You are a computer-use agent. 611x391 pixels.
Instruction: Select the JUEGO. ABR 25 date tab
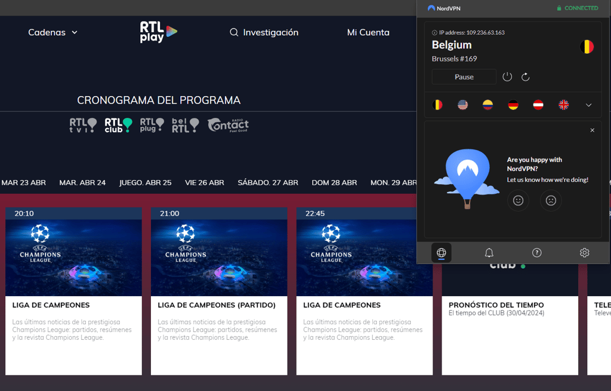coord(146,182)
